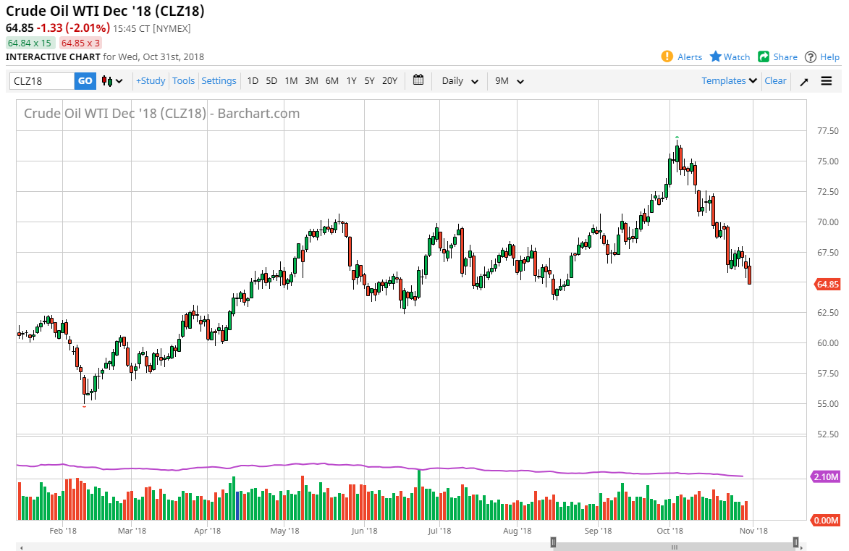Click the orange Alerts icon
This screenshot has width=849, height=551.
coord(667,56)
